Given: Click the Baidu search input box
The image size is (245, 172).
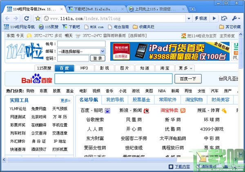Looking at the screenshot, I should 114,78.
